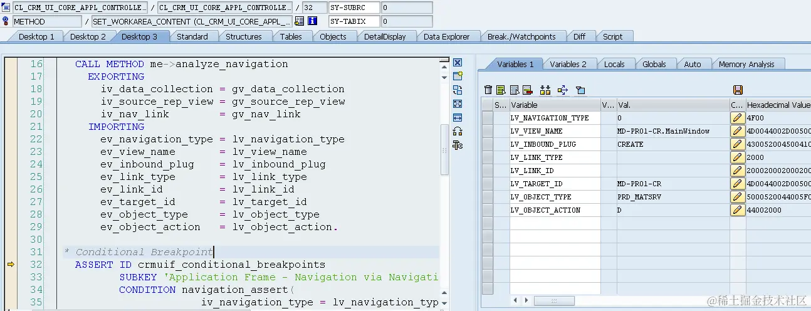Select the row header of LV_INBOUND_PLUG
This screenshot has width=811, height=311.
click(x=488, y=144)
